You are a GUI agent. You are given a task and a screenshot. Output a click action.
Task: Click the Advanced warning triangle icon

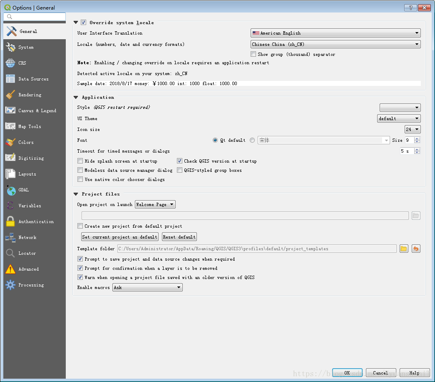coord(10,269)
